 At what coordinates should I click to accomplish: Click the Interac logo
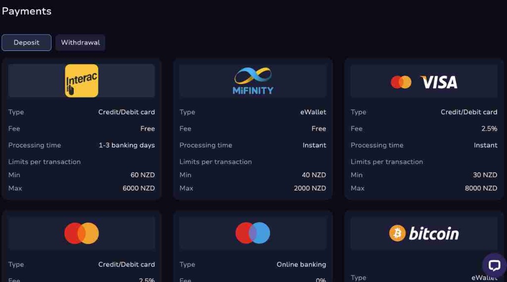(x=82, y=81)
